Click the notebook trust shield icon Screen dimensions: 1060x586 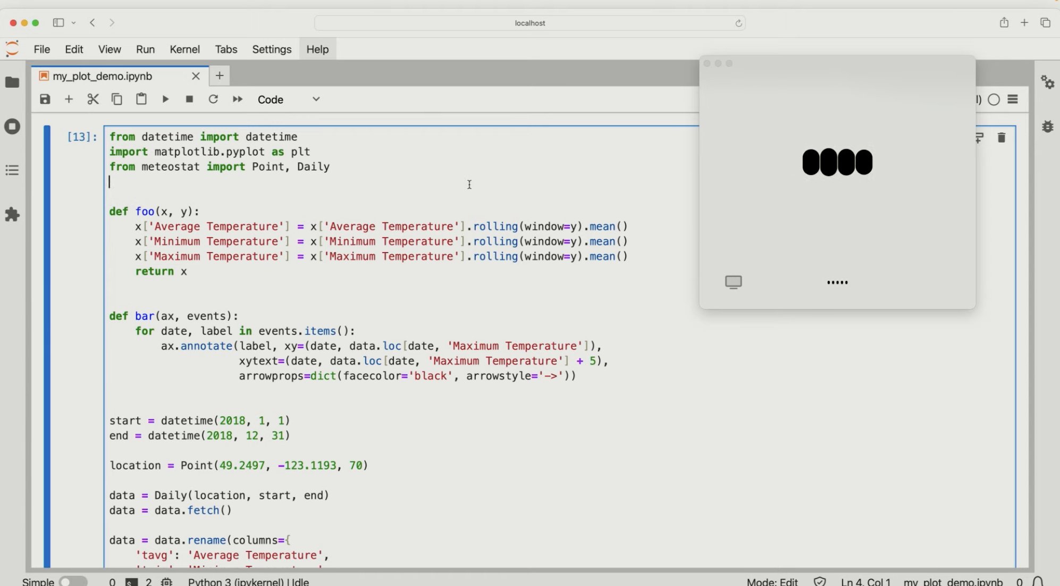820,582
